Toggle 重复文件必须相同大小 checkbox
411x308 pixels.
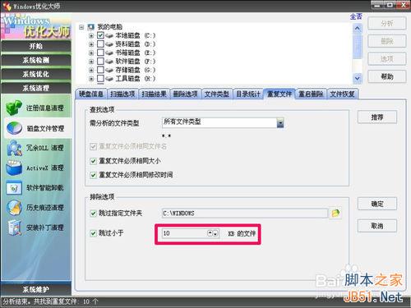(93, 161)
